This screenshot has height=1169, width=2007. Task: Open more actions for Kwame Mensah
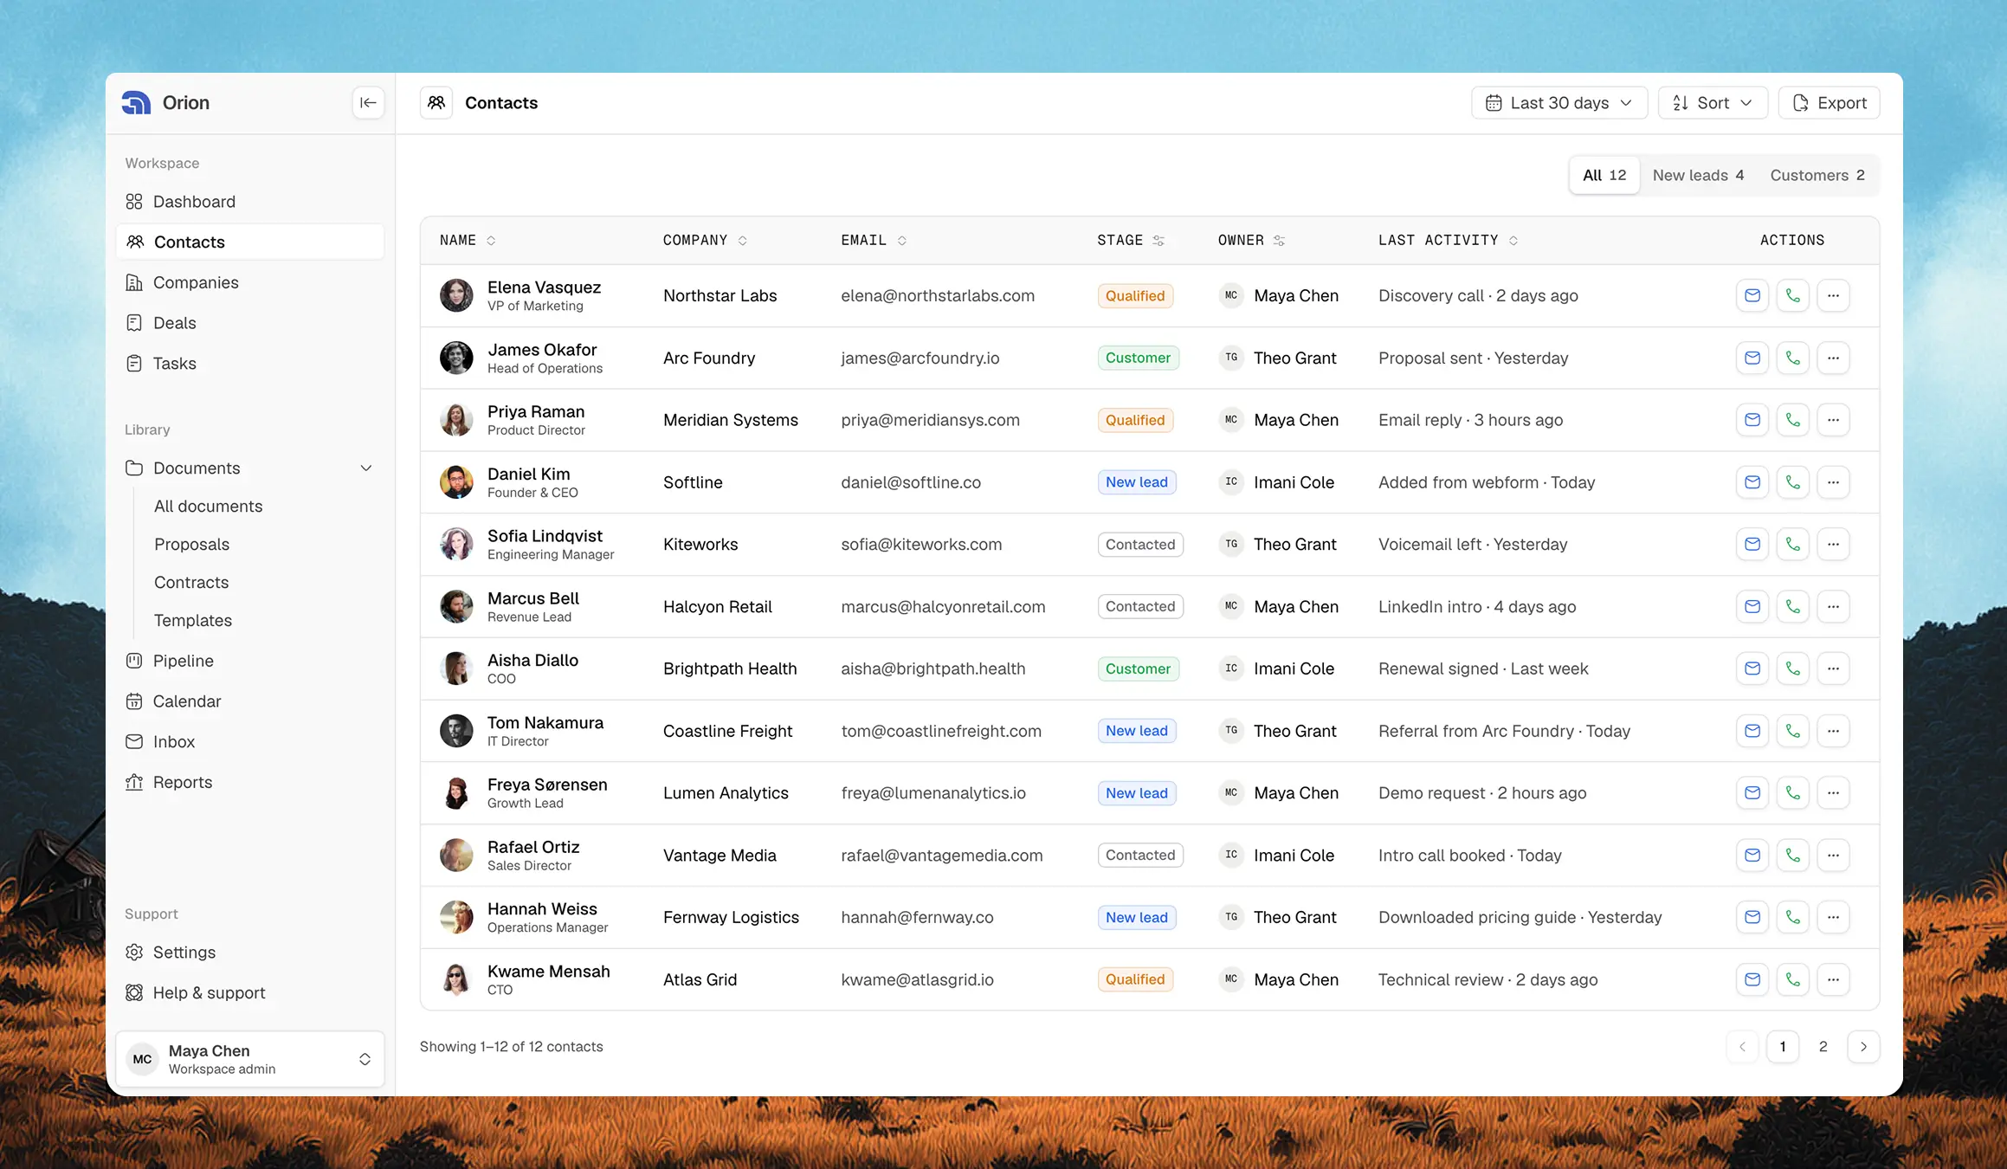point(1833,979)
